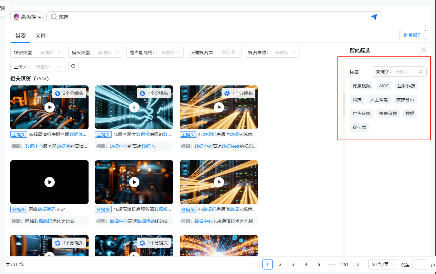The image size is (436, 274).
Task: Select the 广告传媒 tag
Action: click(362, 113)
